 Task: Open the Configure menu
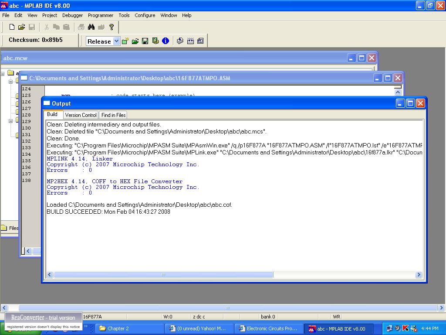coord(145,15)
